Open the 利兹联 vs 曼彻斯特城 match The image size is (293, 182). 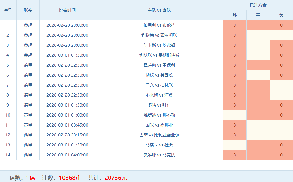point(159,55)
